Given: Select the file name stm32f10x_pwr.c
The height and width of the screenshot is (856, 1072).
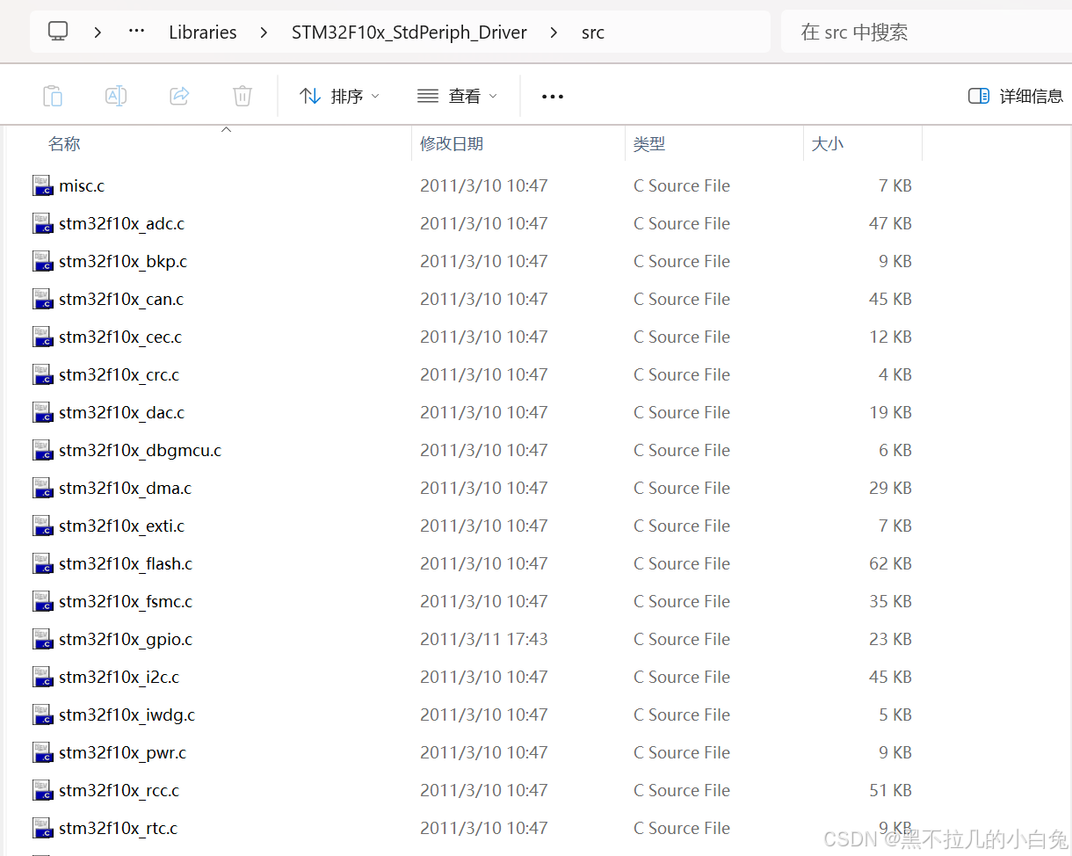Looking at the screenshot, I should point(123,752).
